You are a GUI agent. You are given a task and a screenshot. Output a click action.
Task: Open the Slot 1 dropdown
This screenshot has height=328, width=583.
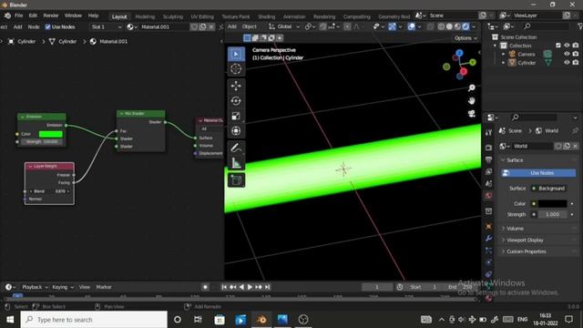pos(107,26)
